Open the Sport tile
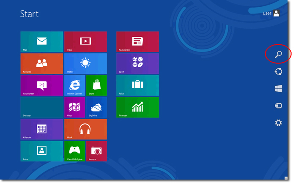The image size is (296, 188). pyautogui.click(x=137, y=63)
